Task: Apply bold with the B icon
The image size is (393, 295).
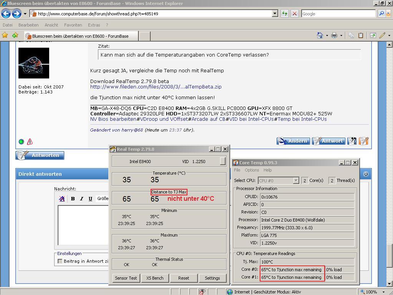Action: click(x=73, y=199)
